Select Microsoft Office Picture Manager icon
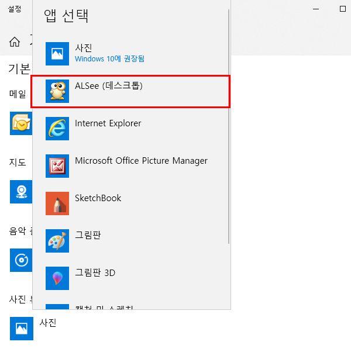Screen dimensions: 351x352 pos(57,166)
